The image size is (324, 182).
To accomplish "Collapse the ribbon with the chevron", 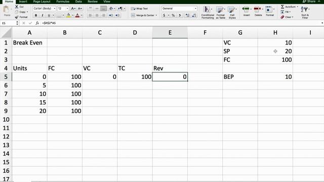I will (x=319, y=2).
